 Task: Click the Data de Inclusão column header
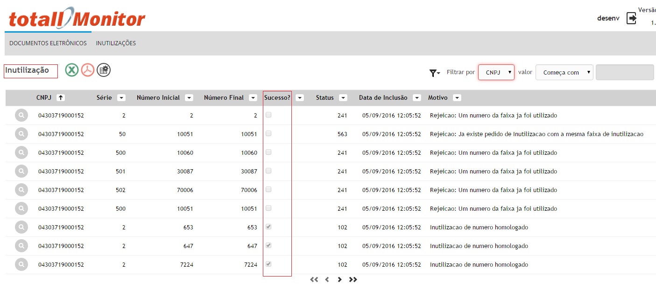pos(383,98)
